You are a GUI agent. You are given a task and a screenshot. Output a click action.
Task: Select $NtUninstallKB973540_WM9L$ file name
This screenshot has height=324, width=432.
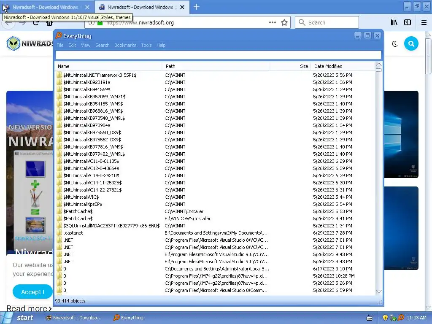click(94, 118)
